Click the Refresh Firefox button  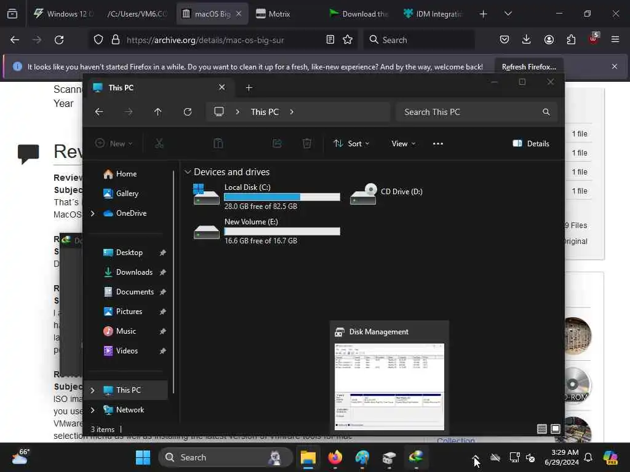click(528, 66)
